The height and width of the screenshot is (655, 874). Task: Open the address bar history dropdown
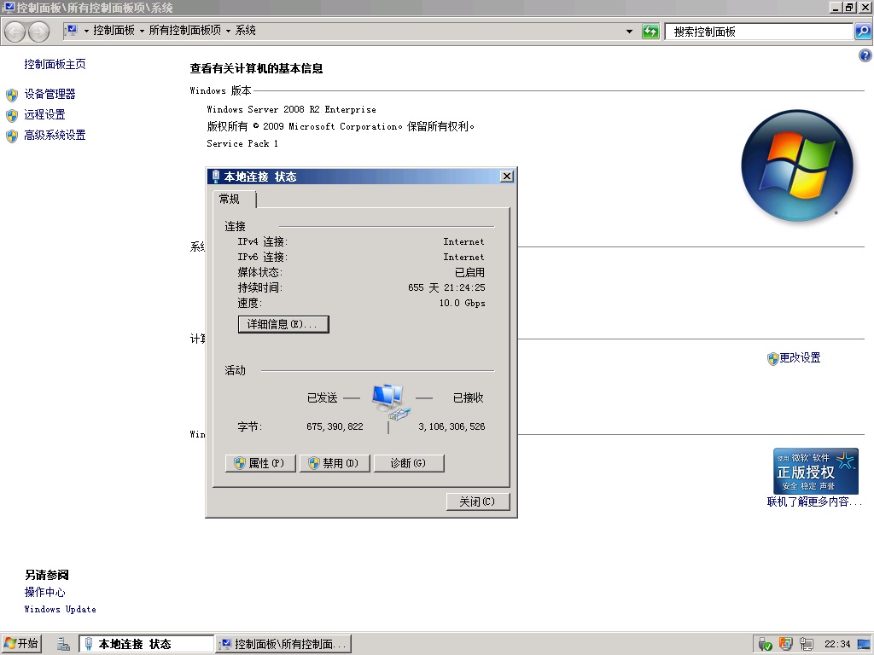pos(629,32)
